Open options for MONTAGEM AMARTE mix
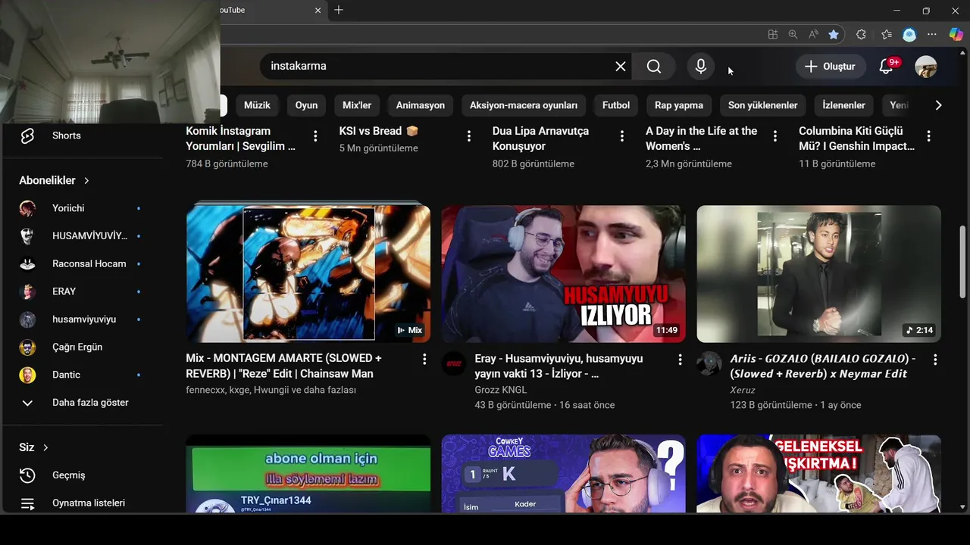 (x=424, y=359)
